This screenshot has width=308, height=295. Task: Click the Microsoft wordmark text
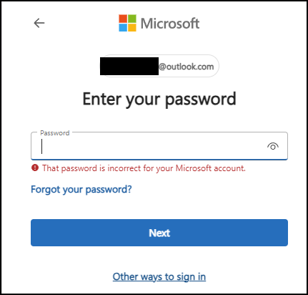170,24
